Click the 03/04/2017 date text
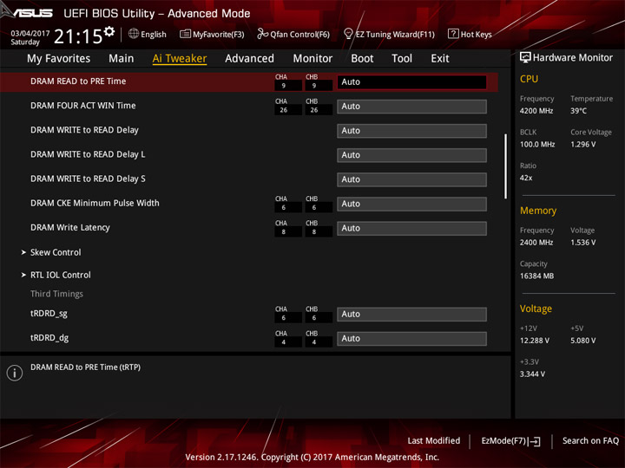Image resolution: width=625 pixels, height=468 pixels. click(x=30, y=34)
